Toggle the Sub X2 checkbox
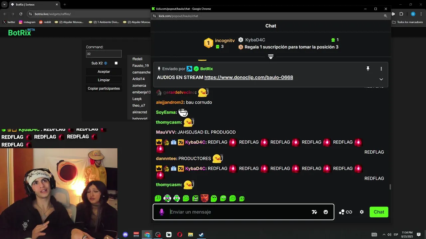Viewport: 426px width, 239px height. (116, 63)
